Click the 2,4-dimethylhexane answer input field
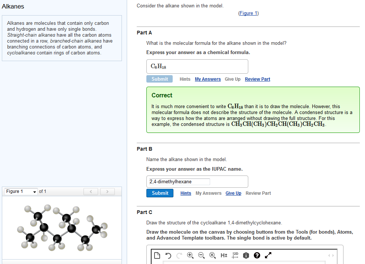This screenshot has width=365, height=264. pos(179,182)
